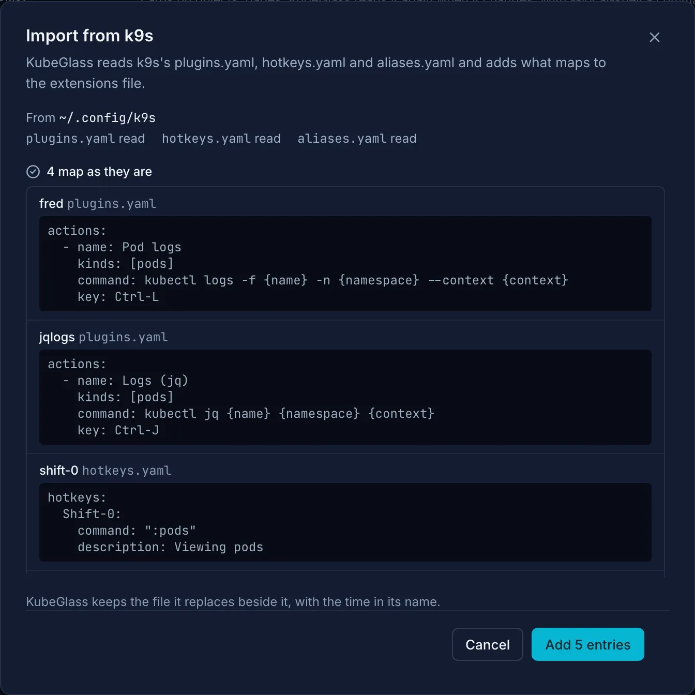Click the 'plugins.yaml' label beside jqlogs

(123, 337)
